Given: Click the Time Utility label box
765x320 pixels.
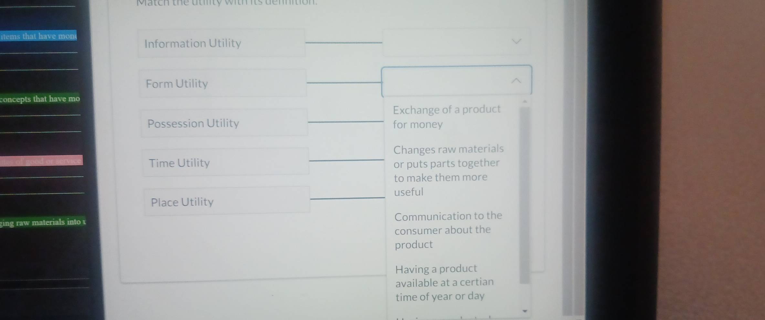Looking at the screenshot, I should tap(226, 162).
